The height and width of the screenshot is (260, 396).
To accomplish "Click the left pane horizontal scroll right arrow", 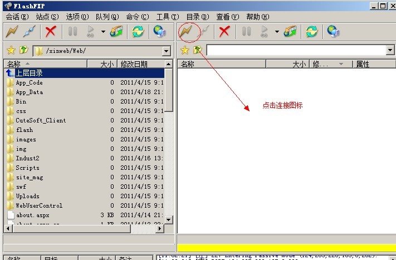I will pos(160,228).
